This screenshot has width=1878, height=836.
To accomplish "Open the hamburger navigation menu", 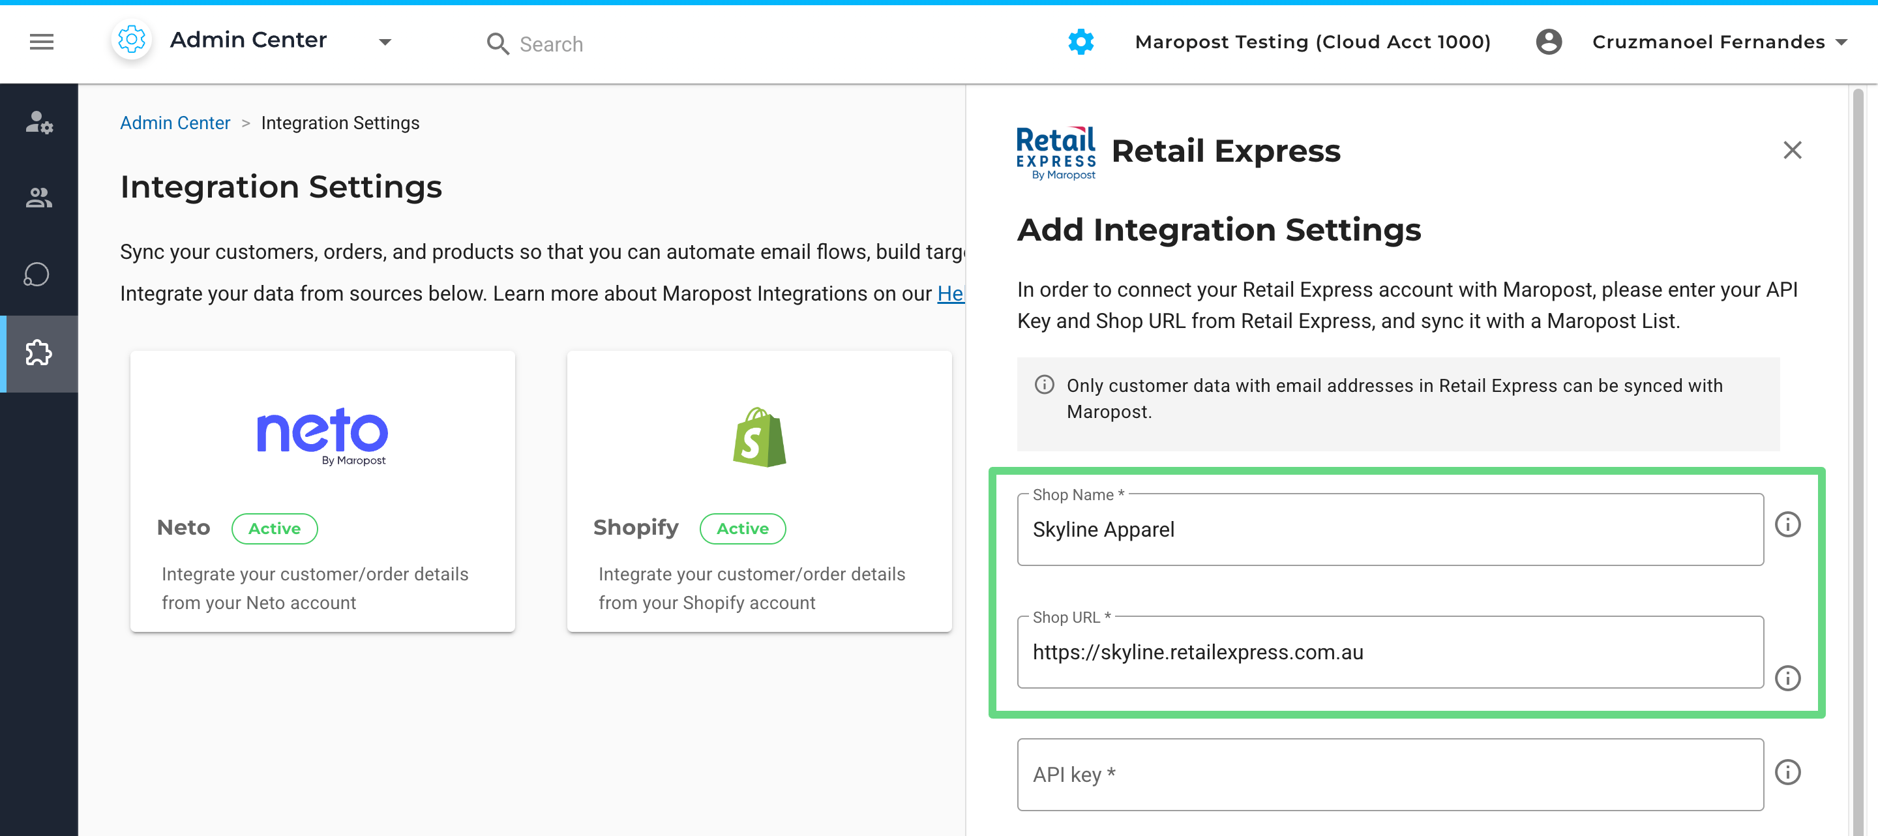I will point(42,42).
